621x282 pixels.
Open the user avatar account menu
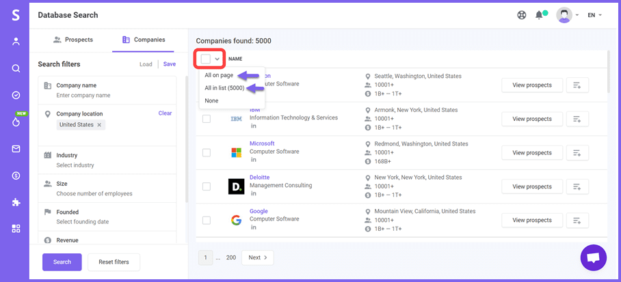pyautogui.click(x=564, y=15)
